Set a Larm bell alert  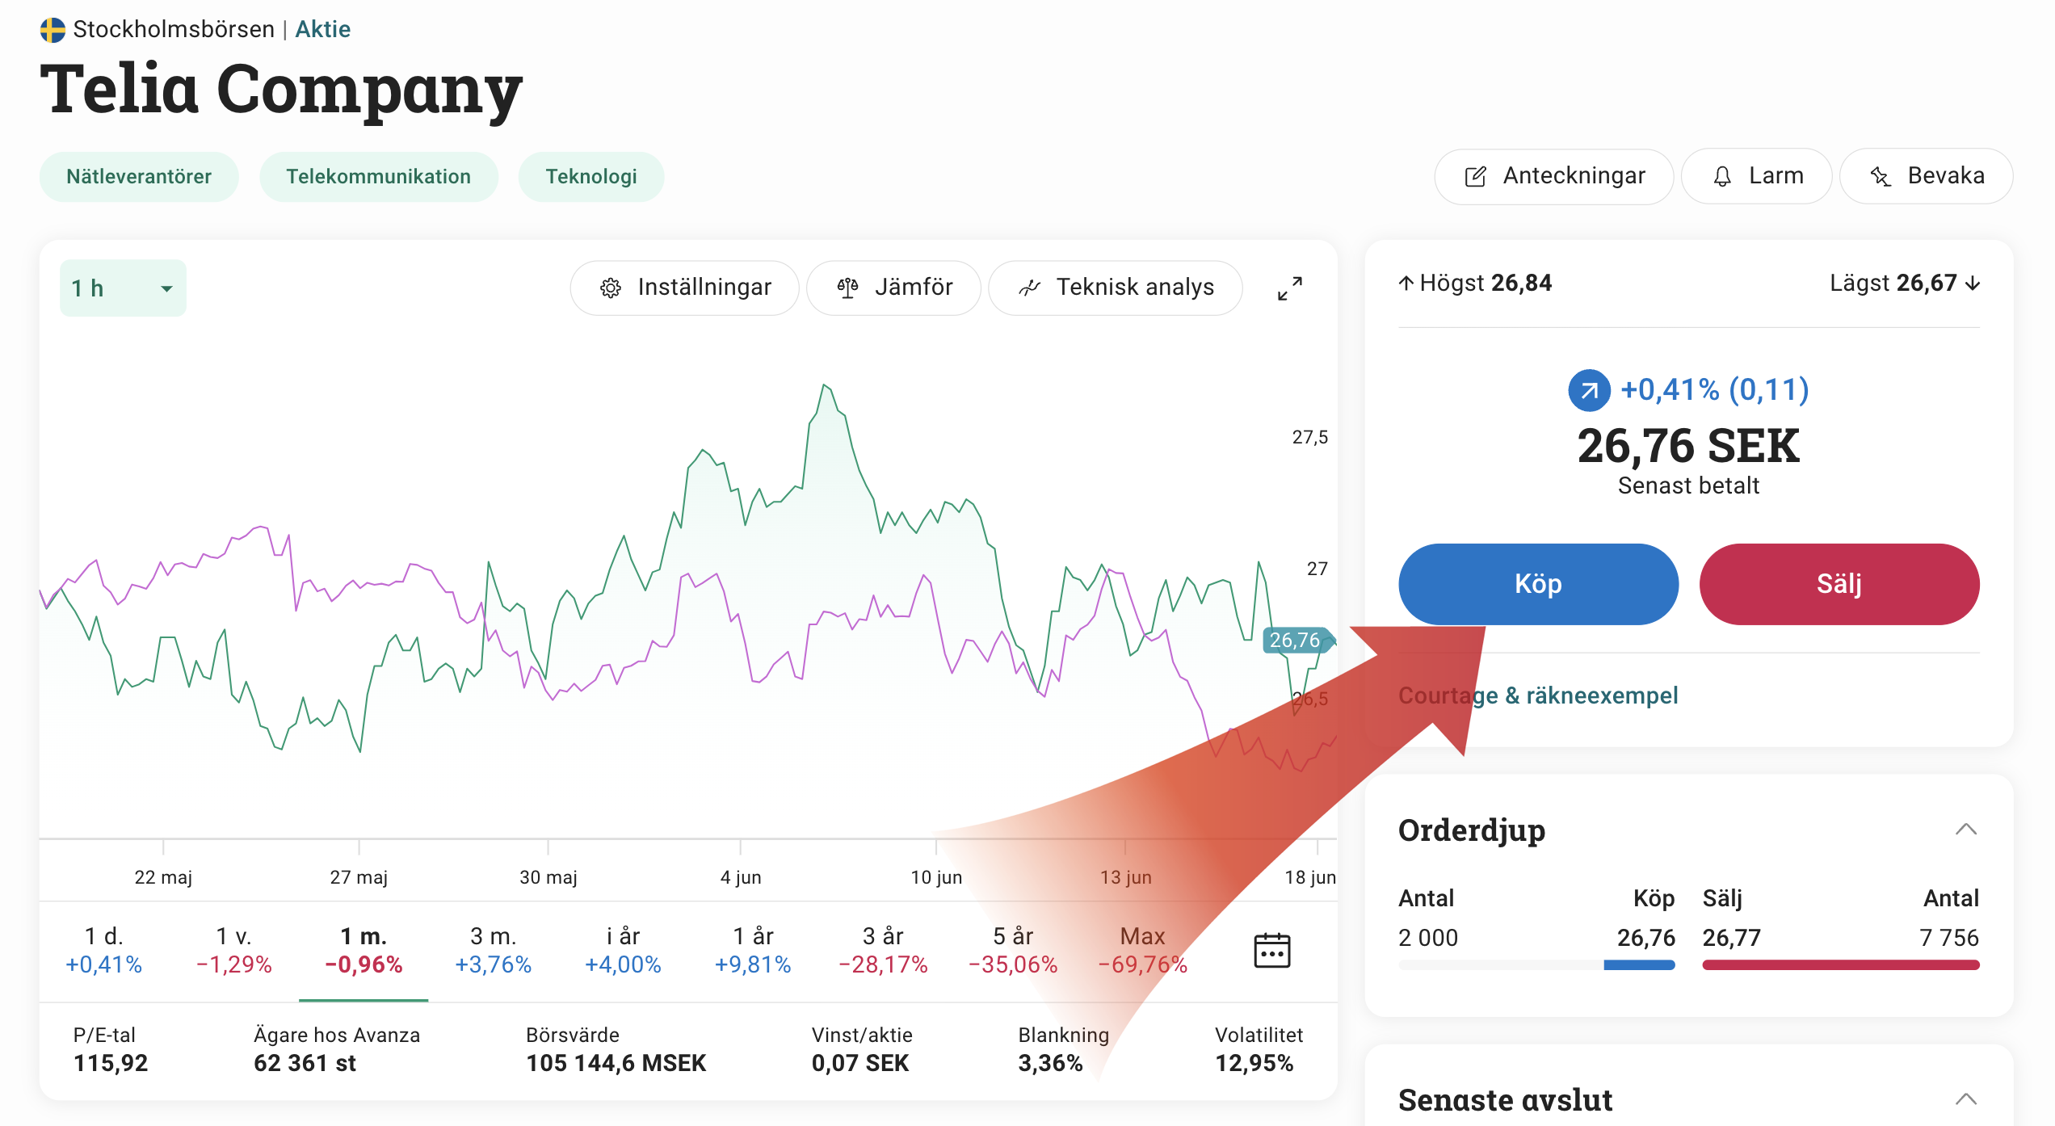[1757, 176]
